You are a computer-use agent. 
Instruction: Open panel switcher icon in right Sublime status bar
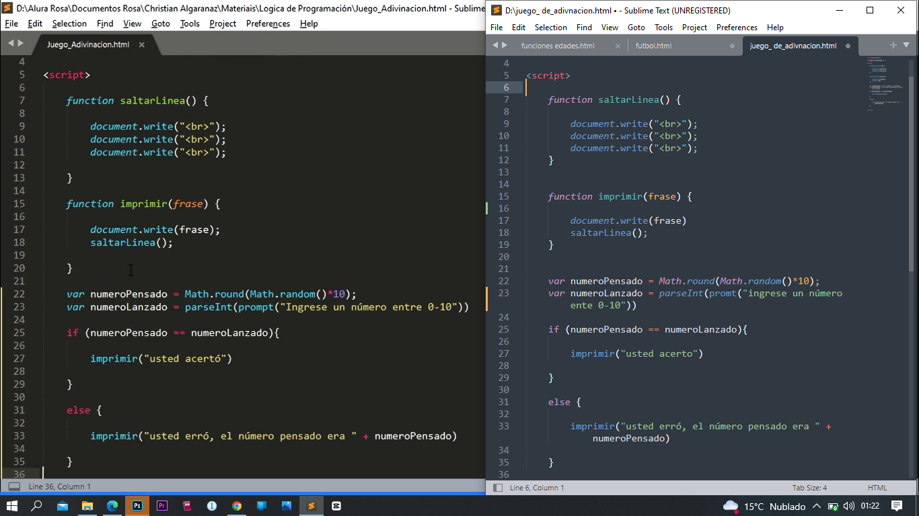click(498, 488)
